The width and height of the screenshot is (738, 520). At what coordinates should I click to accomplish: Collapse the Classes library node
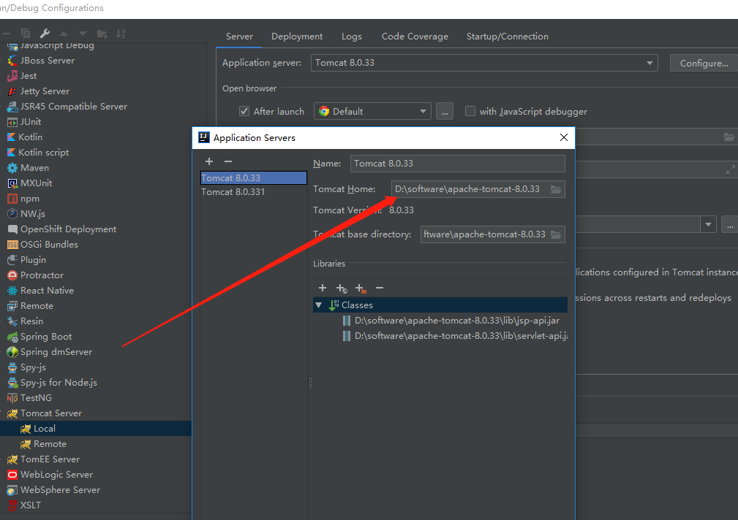click(319, 305)
